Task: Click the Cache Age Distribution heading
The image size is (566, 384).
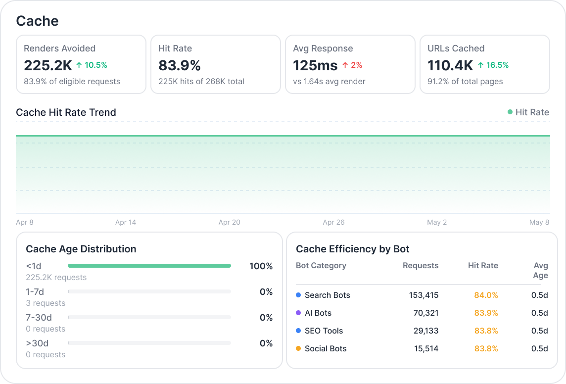Action: click(81, 249)
